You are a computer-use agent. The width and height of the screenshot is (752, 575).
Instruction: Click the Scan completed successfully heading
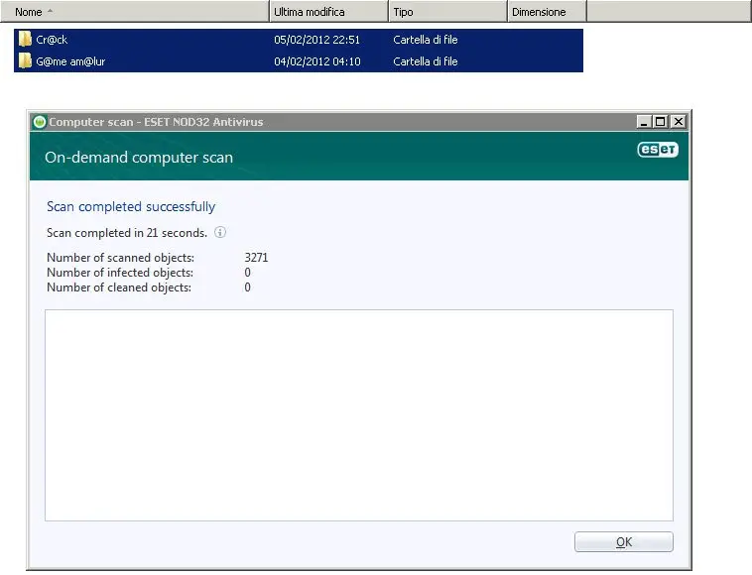point(131,206)
